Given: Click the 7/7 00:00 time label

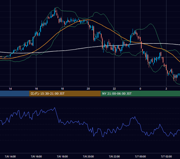Looking at the screenshot, I should [140, 156].
